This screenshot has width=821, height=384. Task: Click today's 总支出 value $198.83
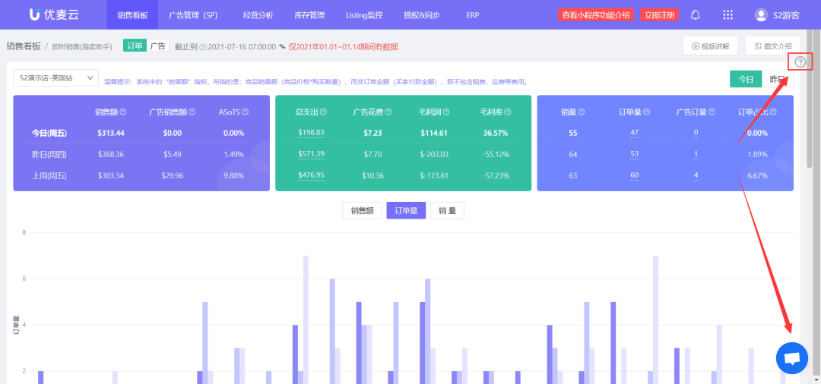[311, 133]
